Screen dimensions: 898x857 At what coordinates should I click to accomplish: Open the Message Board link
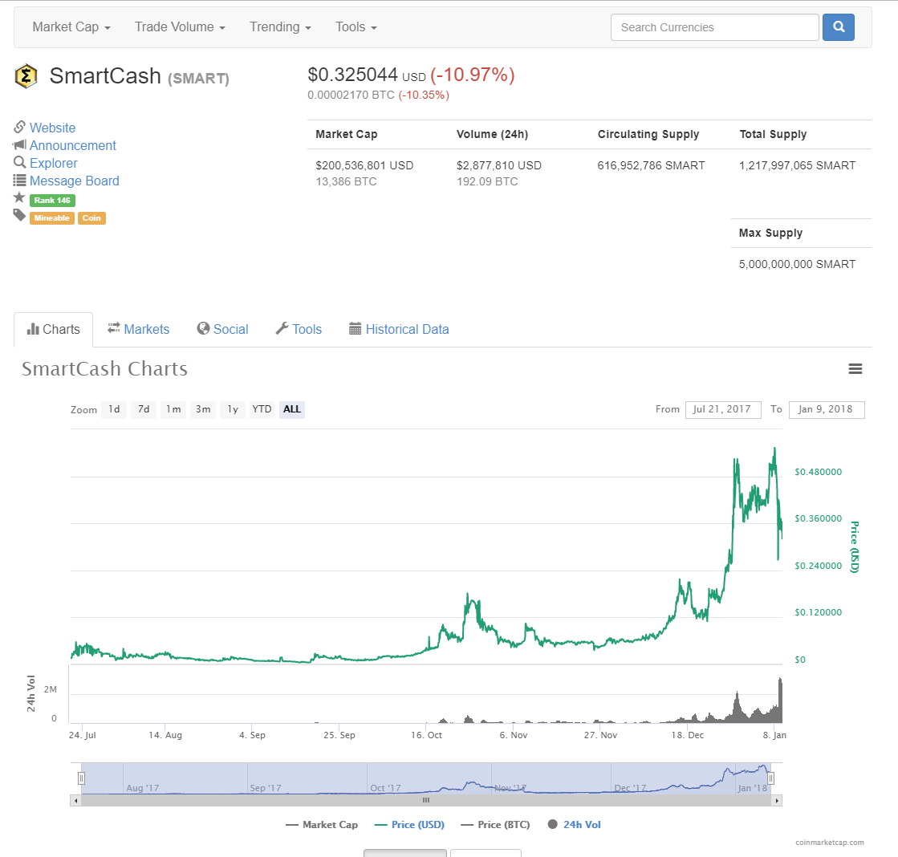[x=75, y=181]
